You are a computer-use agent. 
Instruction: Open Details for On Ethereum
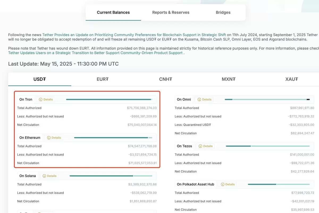(54, 138)
